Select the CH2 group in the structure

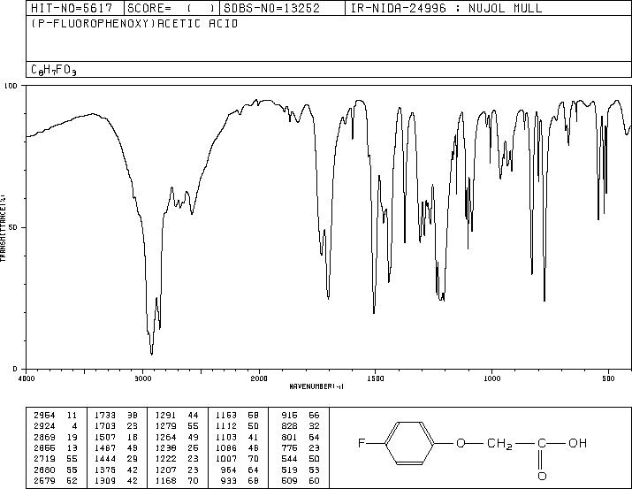click(499, 444)
